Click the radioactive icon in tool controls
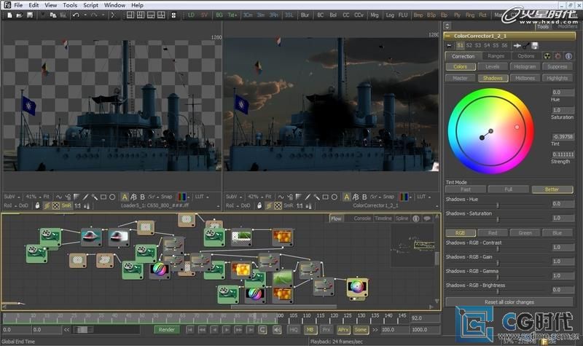This screenshot has height=346, width=583. (547, 56)
